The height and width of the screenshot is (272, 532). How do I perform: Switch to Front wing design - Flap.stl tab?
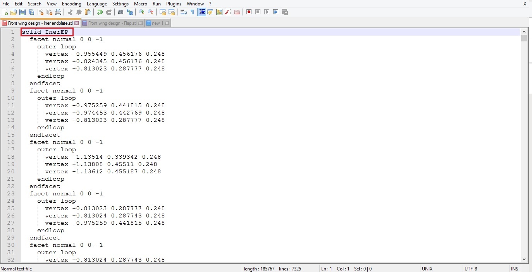112,23
